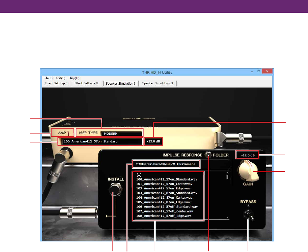Open the Help(H) menu
308x252 pixels.
click(x=74, y=78)
